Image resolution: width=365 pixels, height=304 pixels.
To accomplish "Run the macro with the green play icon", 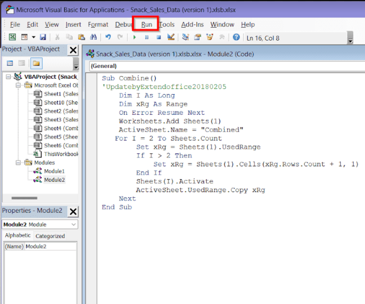I will (x=134, y=37).
